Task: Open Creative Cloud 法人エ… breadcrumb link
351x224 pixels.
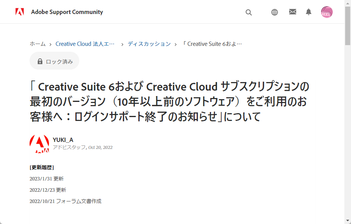Action: [85, 44]
